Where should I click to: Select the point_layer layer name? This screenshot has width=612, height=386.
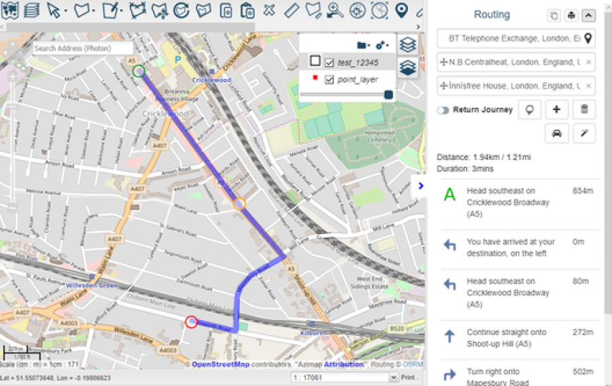[358, 80]
